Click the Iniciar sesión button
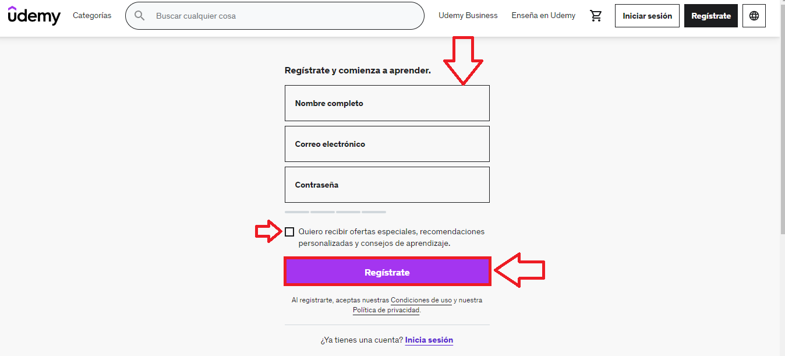 click(x=647, y=16)
